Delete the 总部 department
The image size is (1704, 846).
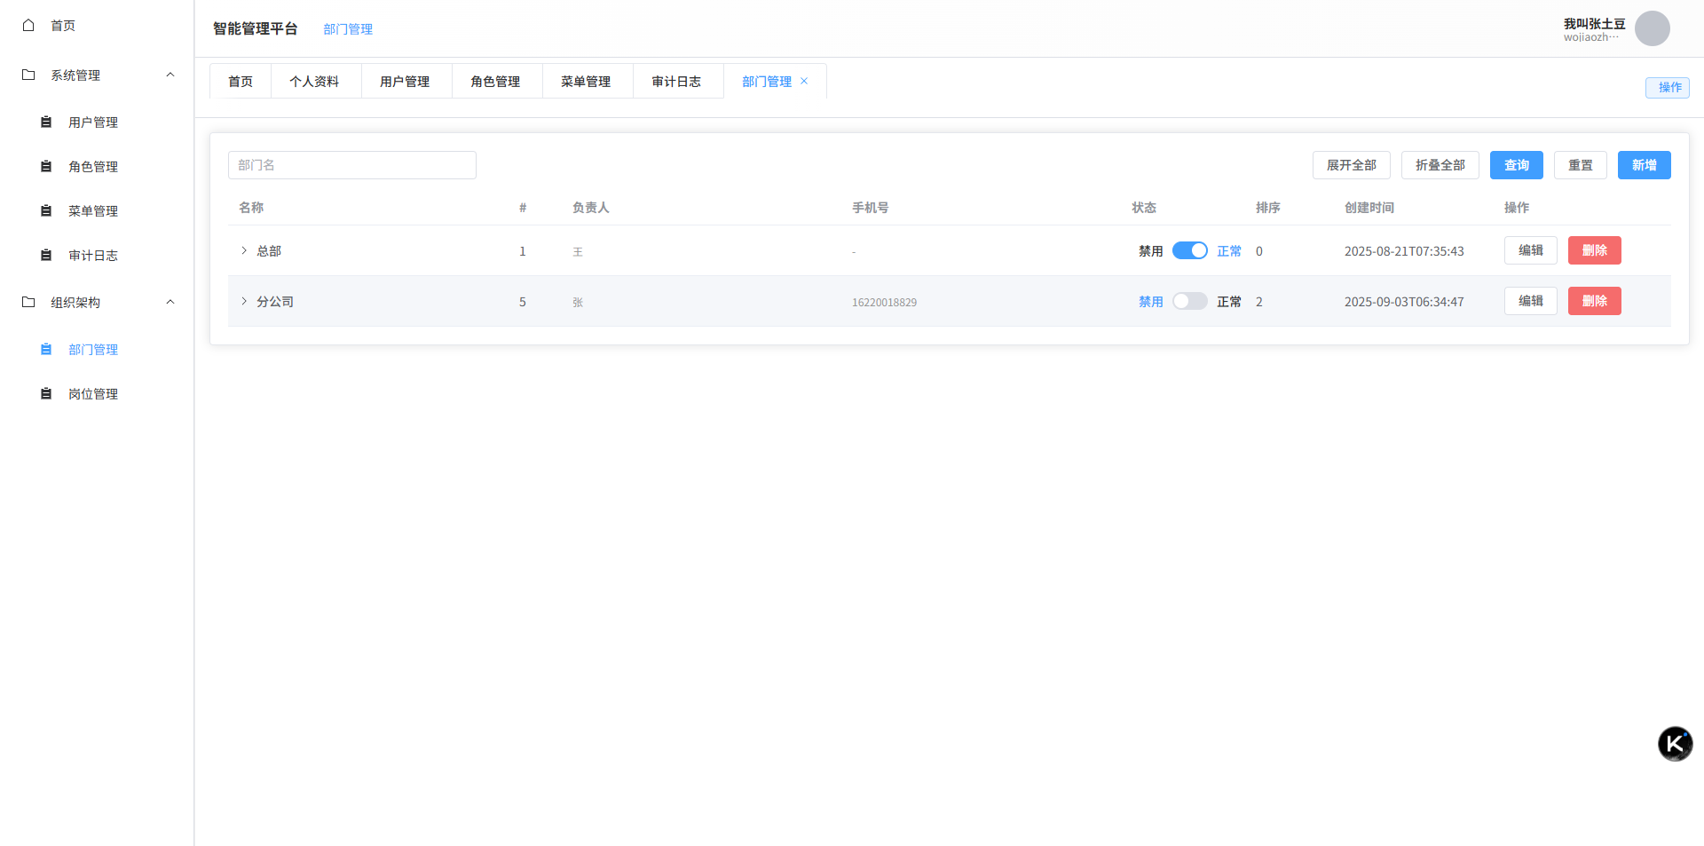(x=1595, y=250)
